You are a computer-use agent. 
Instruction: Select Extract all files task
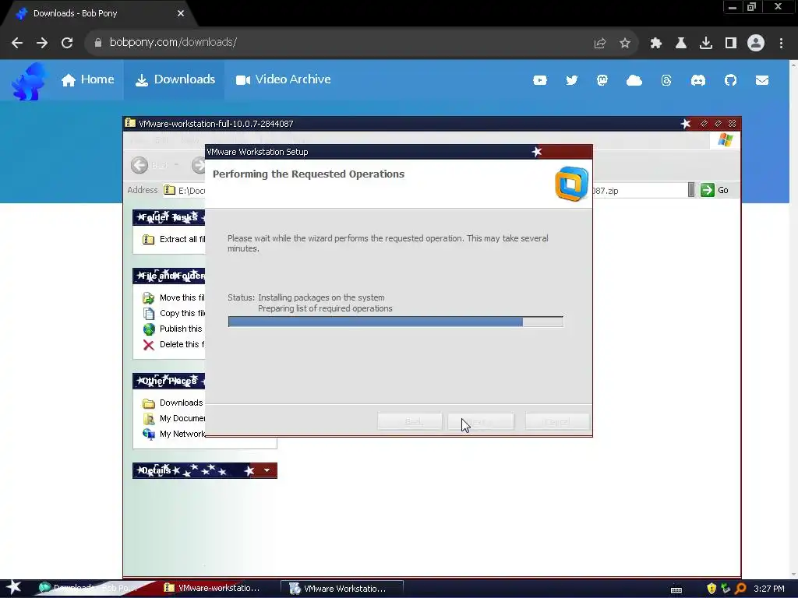(x=174, y=240)
